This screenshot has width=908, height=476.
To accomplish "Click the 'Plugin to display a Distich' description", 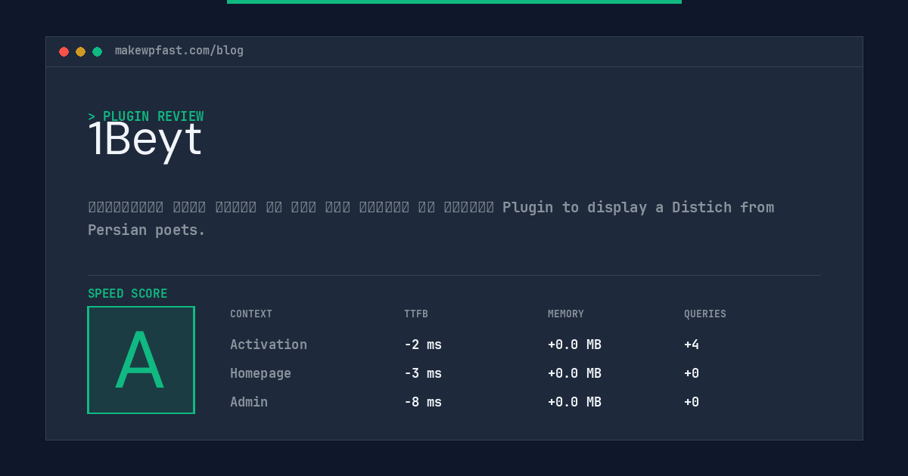I will click(431, 218).
